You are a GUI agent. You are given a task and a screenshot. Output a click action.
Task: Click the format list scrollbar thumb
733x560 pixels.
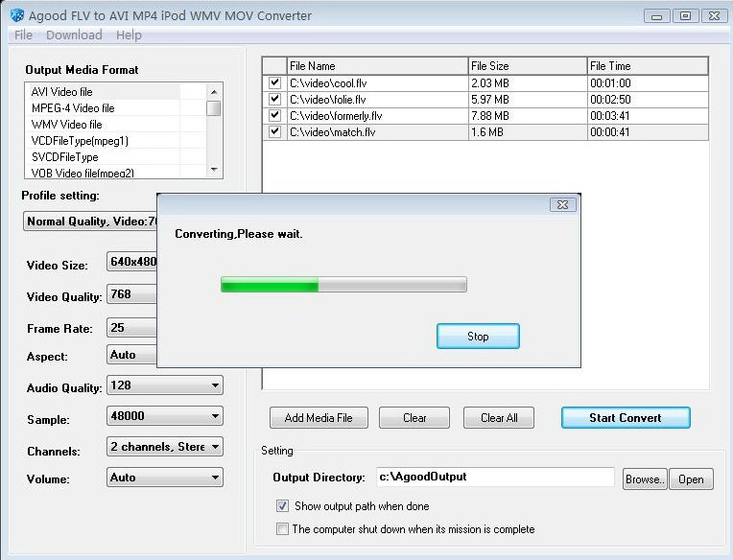point(214,108)
